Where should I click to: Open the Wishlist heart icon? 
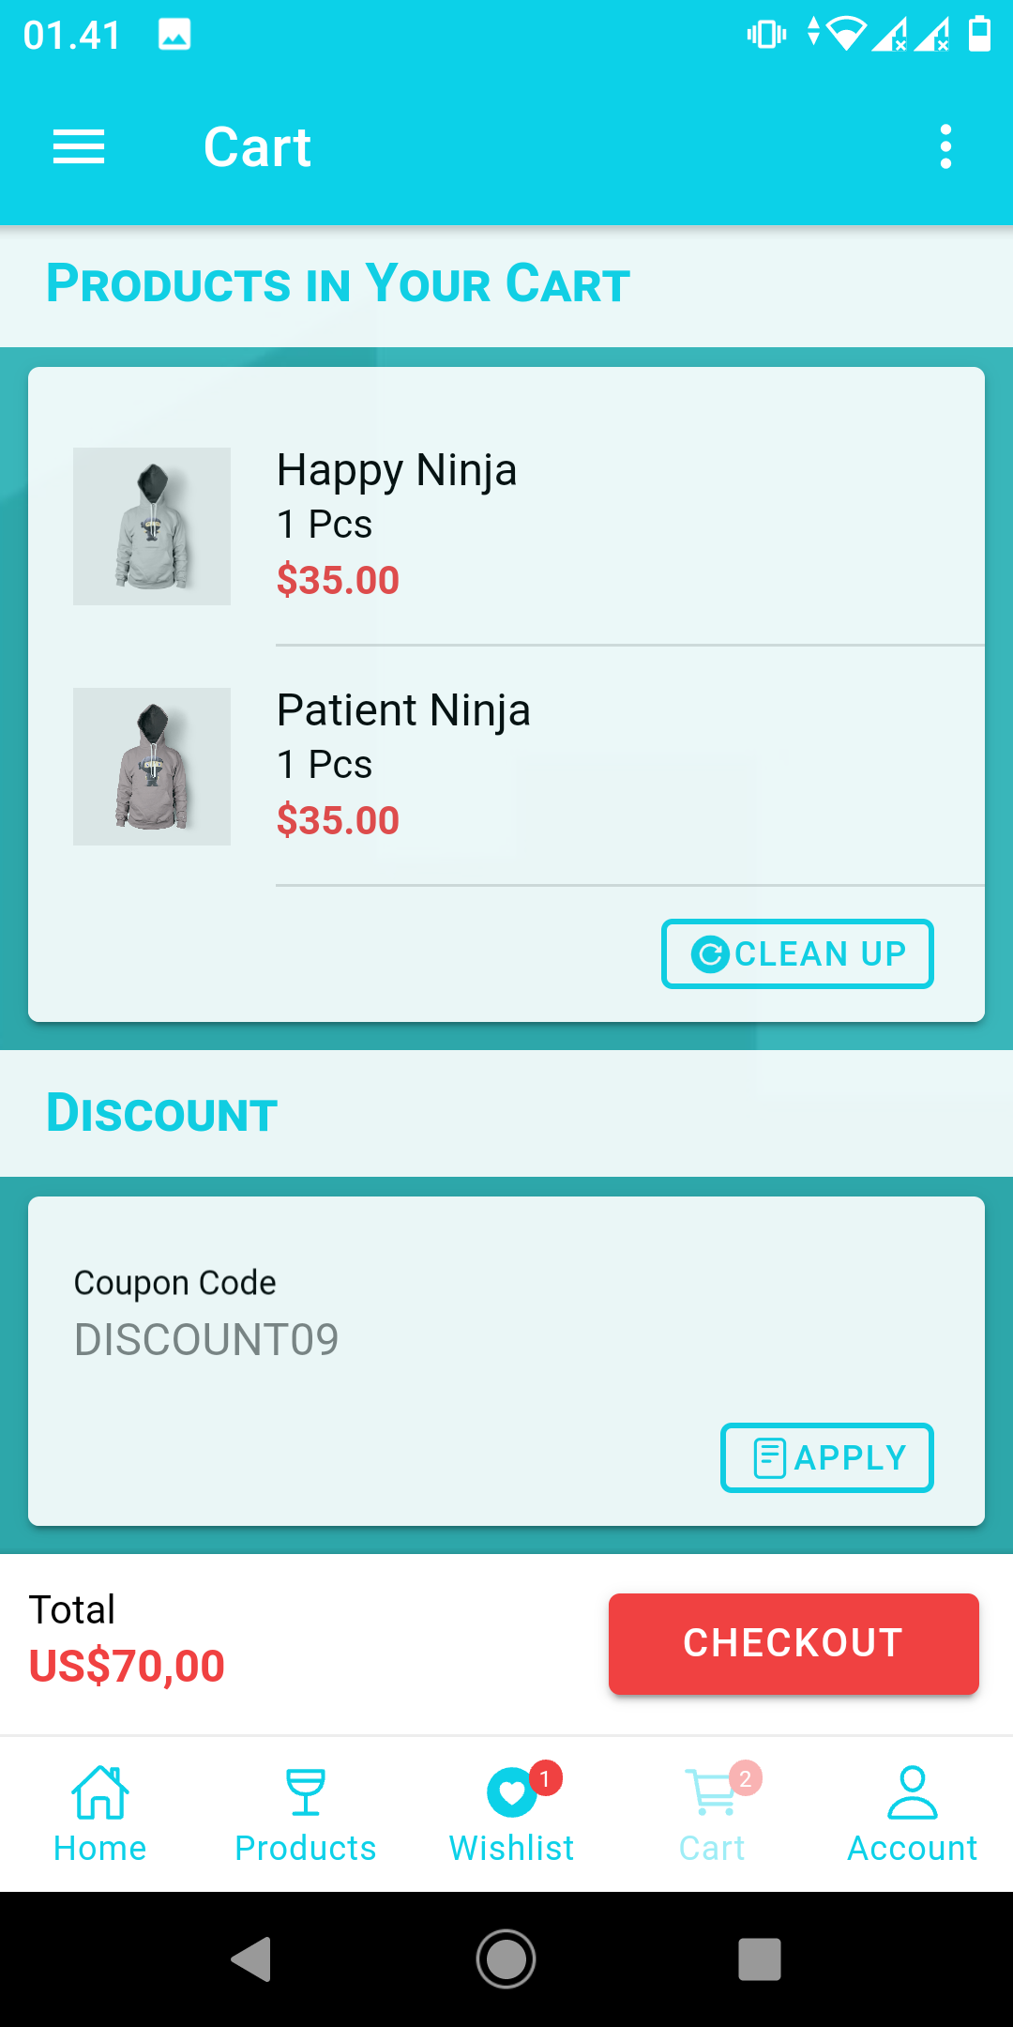[512, 1792]
